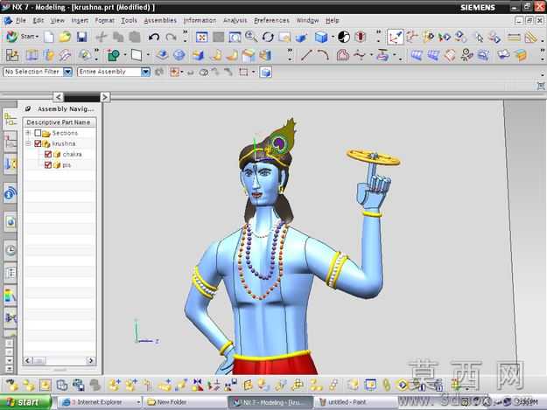This screenshot has width=547, height=410.
Task: Switch to untitled - Paint taskbar item
Action: point(354,402)
